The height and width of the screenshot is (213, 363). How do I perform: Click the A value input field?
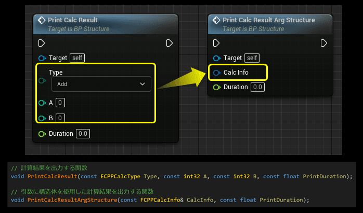pyautogui.click(x=60, y=103)
